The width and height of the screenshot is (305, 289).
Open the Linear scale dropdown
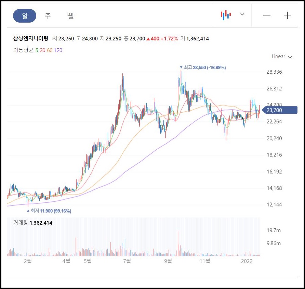click(x=282, y=56)
